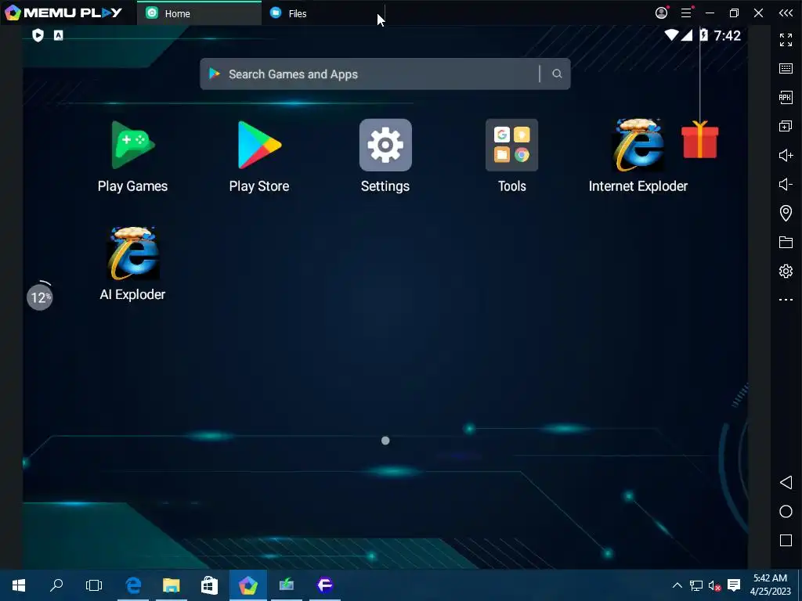Open Task View on the taskbar
The height and width of the screenshot is (601, 802).
(94, 585)
